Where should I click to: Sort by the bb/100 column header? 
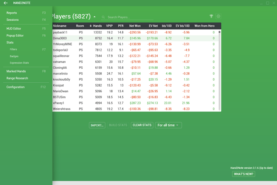click(167, 26)
